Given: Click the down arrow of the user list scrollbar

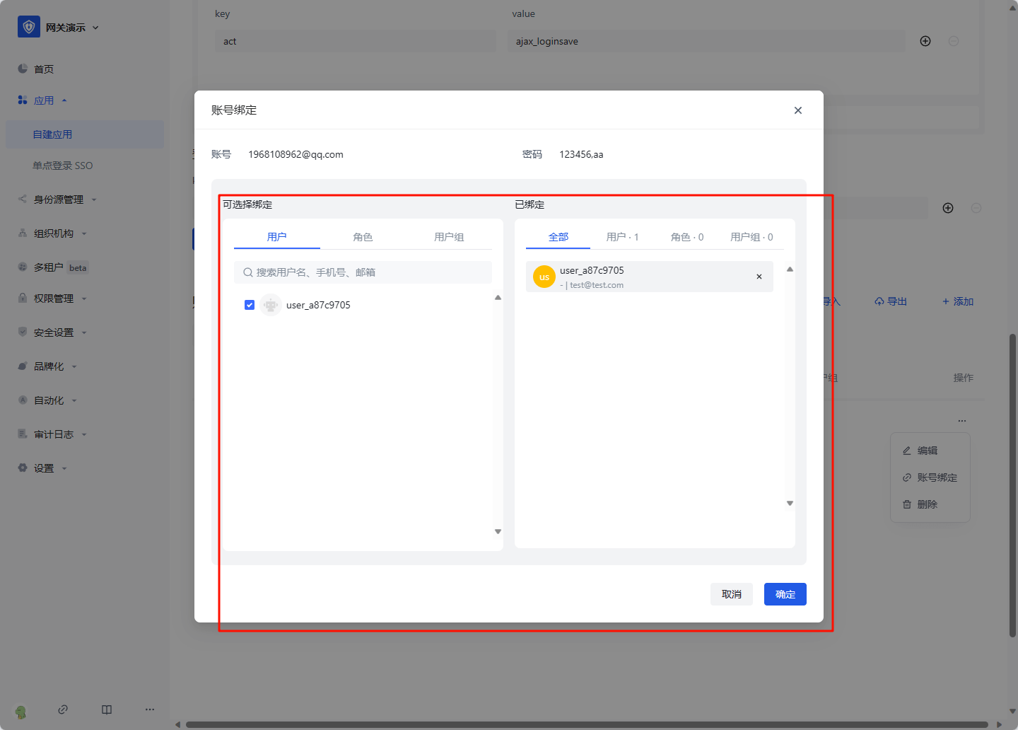Looking at the screenshot, I should (498, 531).
